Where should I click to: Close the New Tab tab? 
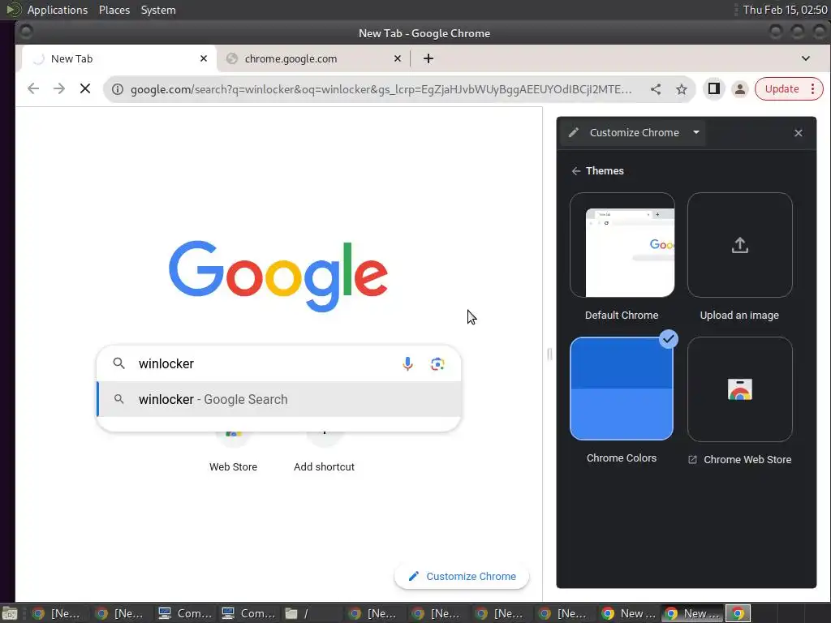pyautogui.click(x=204, y=58)
